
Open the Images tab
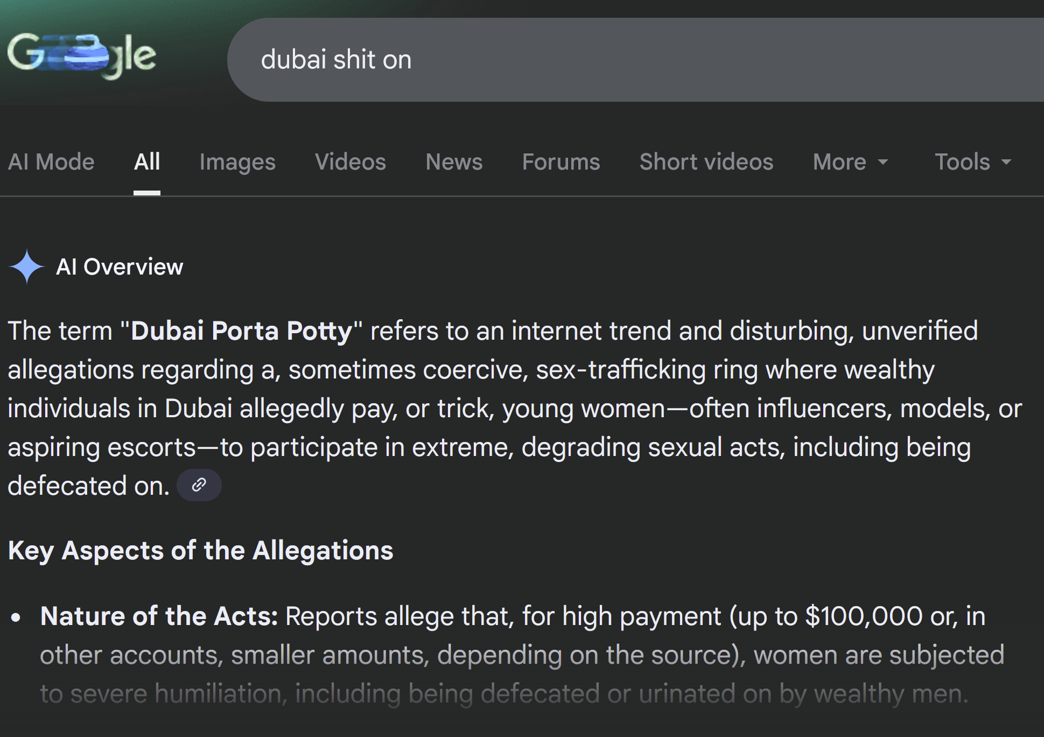pos(237,162)
